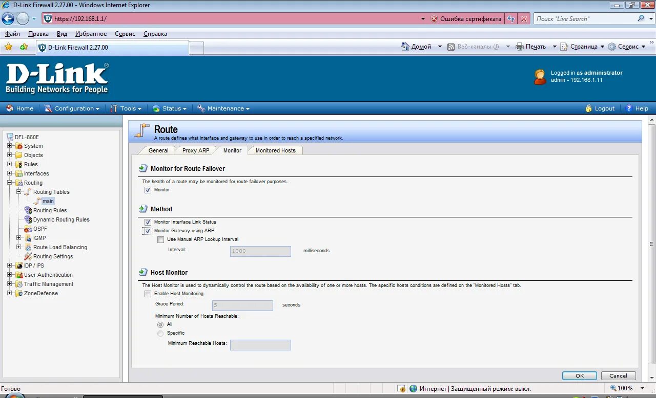Open the Configuration dropdown menu

pyautogui.click(x=72, y=108)
